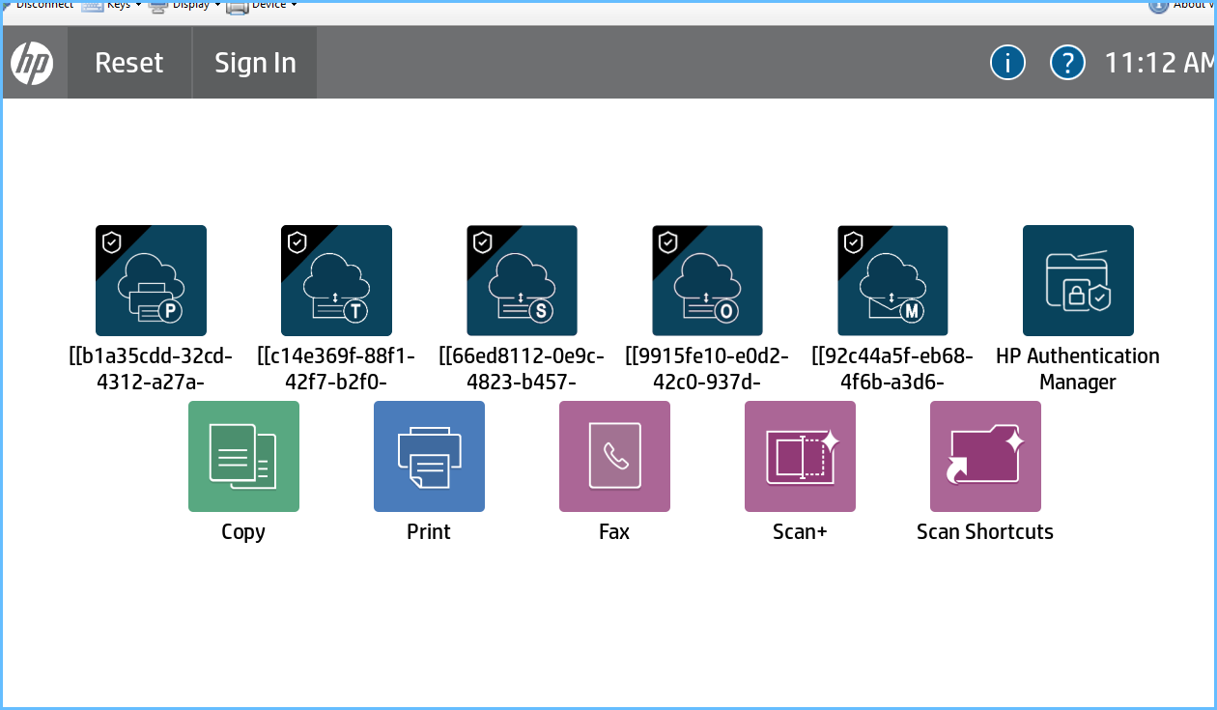Screen dimensions: 1217x710
Task: Open the cloud app marked T
Action: click(x=336, y=280)
